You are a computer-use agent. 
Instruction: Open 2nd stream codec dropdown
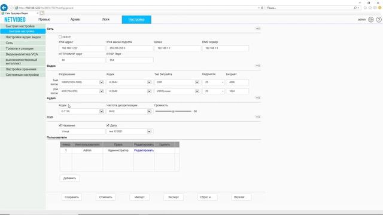click(129, 91)
